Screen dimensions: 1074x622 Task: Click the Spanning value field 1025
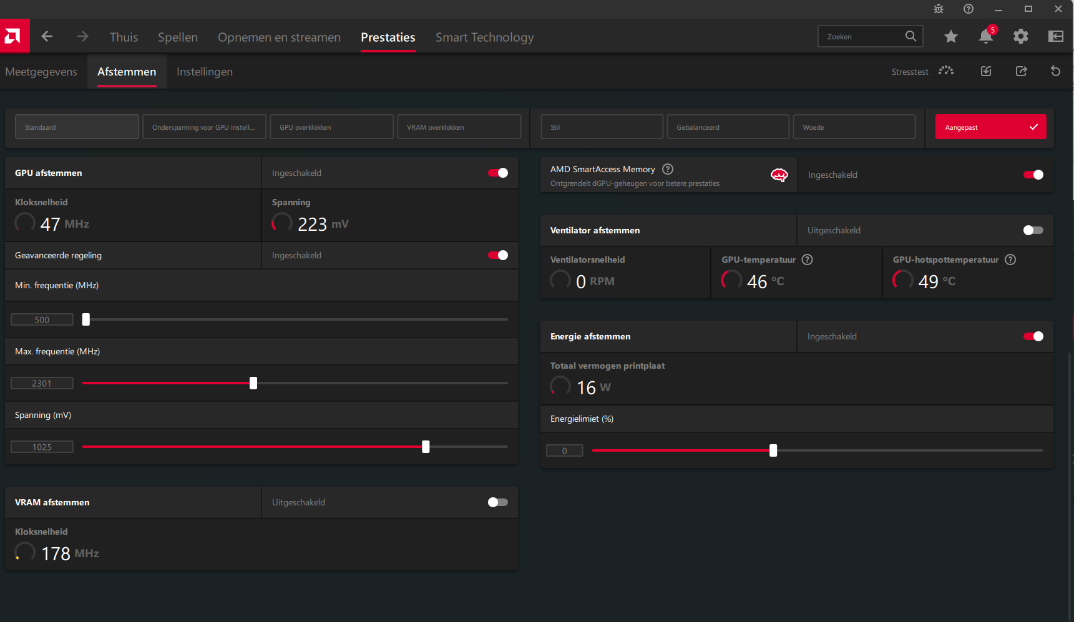tap(42, 447)
